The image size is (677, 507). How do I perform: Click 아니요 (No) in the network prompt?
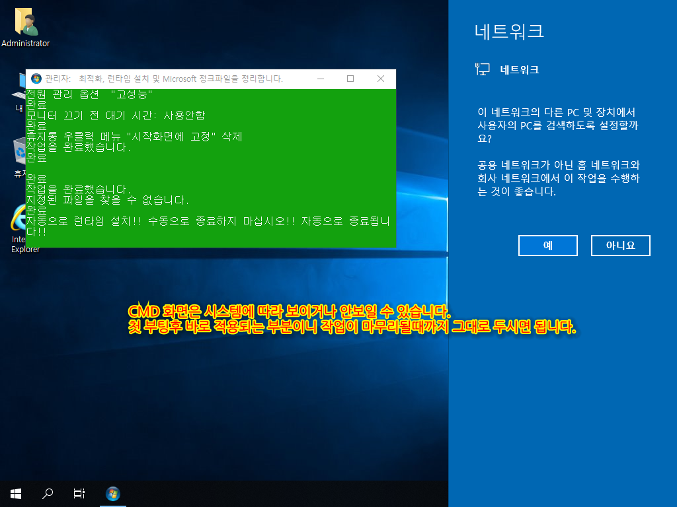[x=620, y=246]
